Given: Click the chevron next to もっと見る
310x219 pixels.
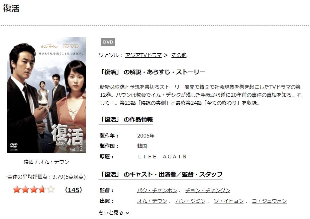Looking at the screenshot, I should pos(128,213).
